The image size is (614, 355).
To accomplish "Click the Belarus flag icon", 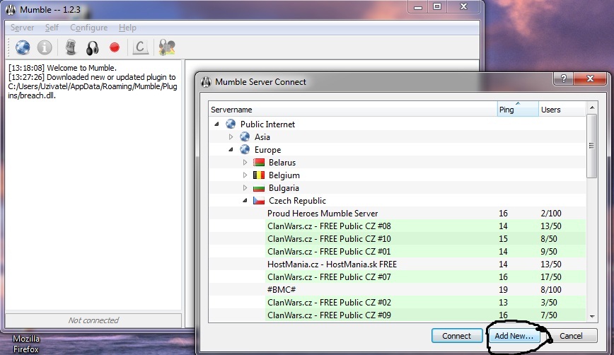I will (x=258, y=162).
